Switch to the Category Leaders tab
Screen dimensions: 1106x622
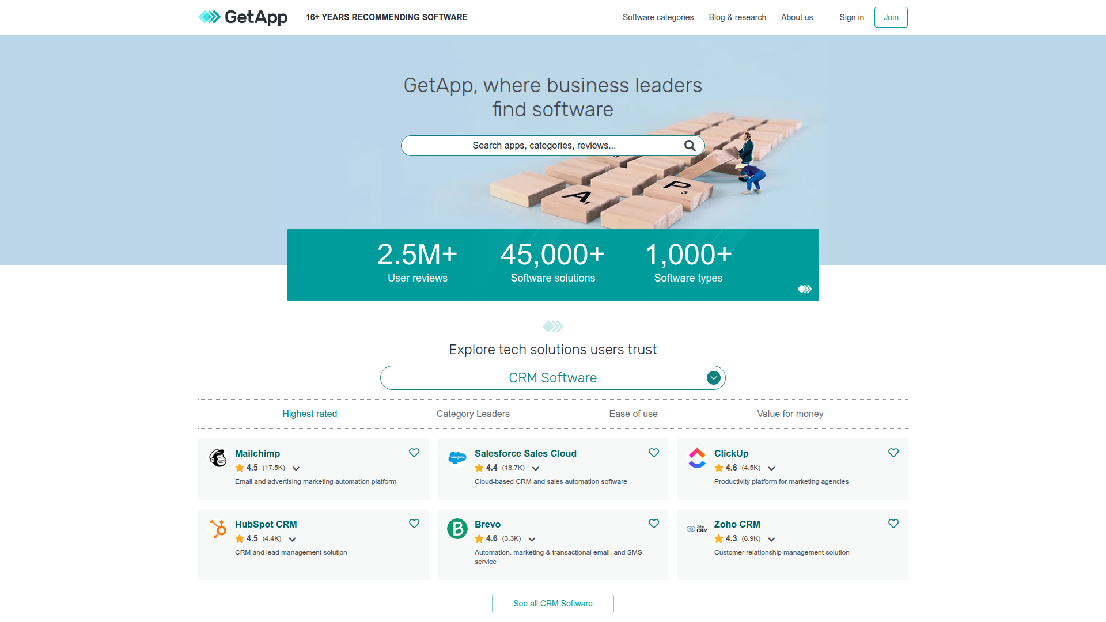473,414
